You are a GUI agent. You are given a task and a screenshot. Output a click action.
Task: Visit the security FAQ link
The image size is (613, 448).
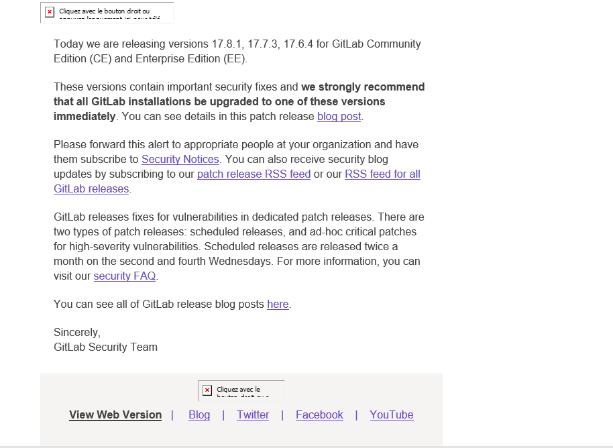[x=125, y=276]
